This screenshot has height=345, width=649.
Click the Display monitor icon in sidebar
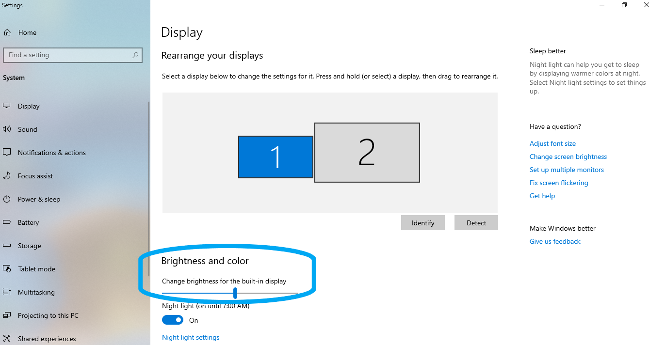pos(7,106)
